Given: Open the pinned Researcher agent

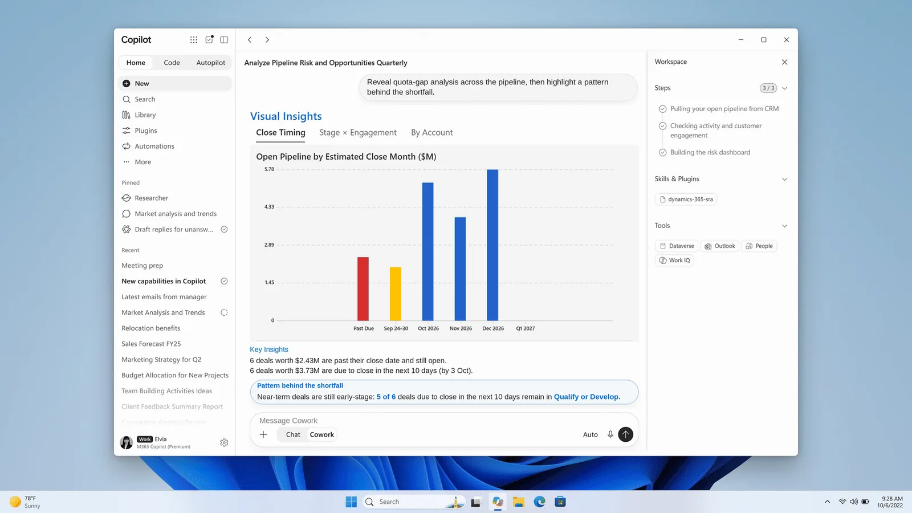Looking at the screenshot, I should pyautogui.click(x=175, y=198).
